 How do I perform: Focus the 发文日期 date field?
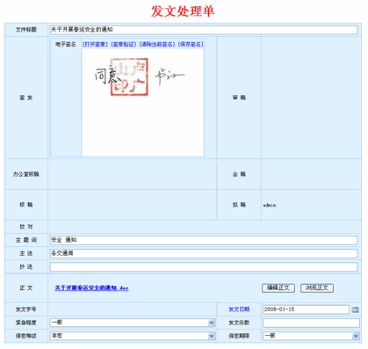pos(306,309)
